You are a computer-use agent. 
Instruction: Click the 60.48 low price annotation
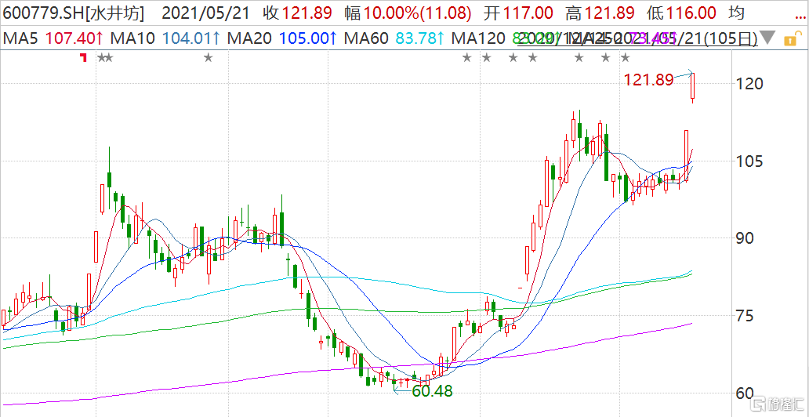pyautogui.click(x=432, y=391)
